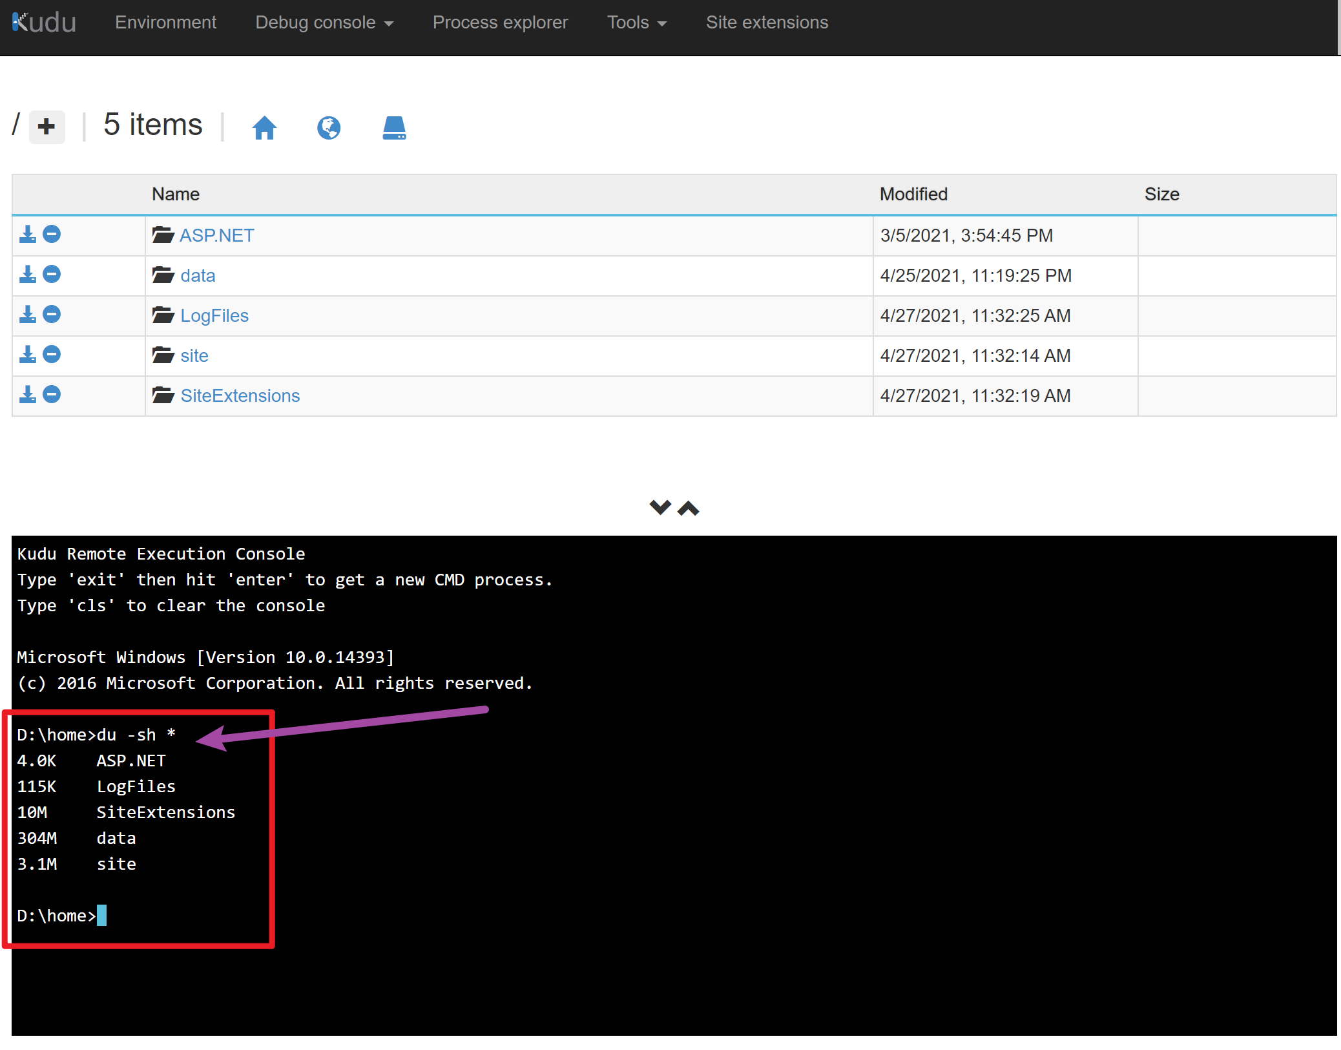This screenshot has width=1341, height=1050.
Task: Click download icon next to LogFiles folder
Action: pyautogui.click(x=29, y=315)
